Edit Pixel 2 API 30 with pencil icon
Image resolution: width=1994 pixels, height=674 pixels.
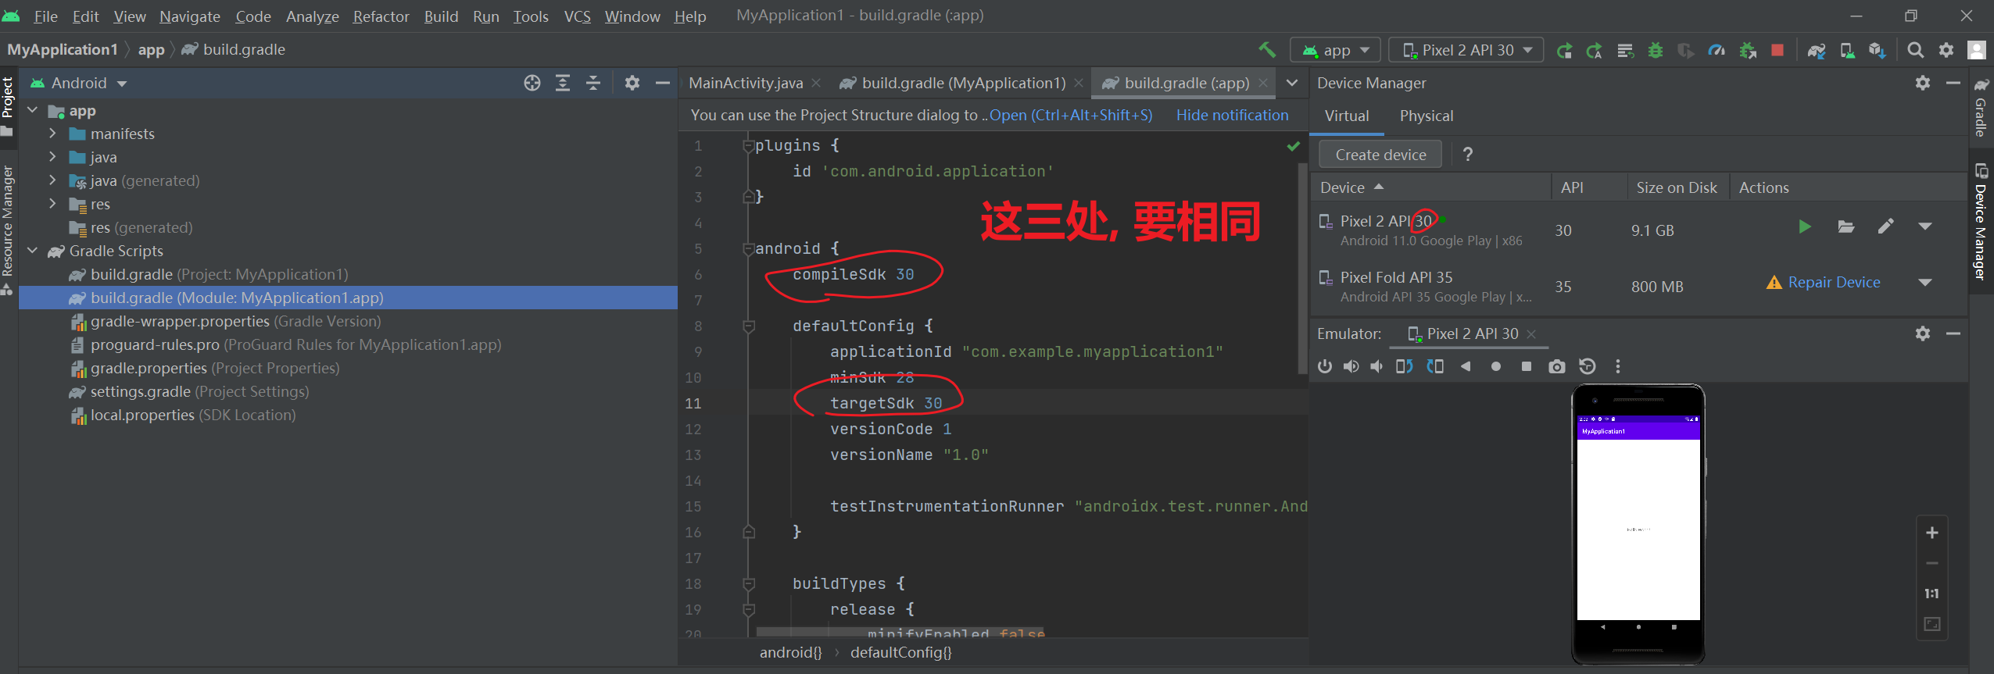[x=1886, y=226]
